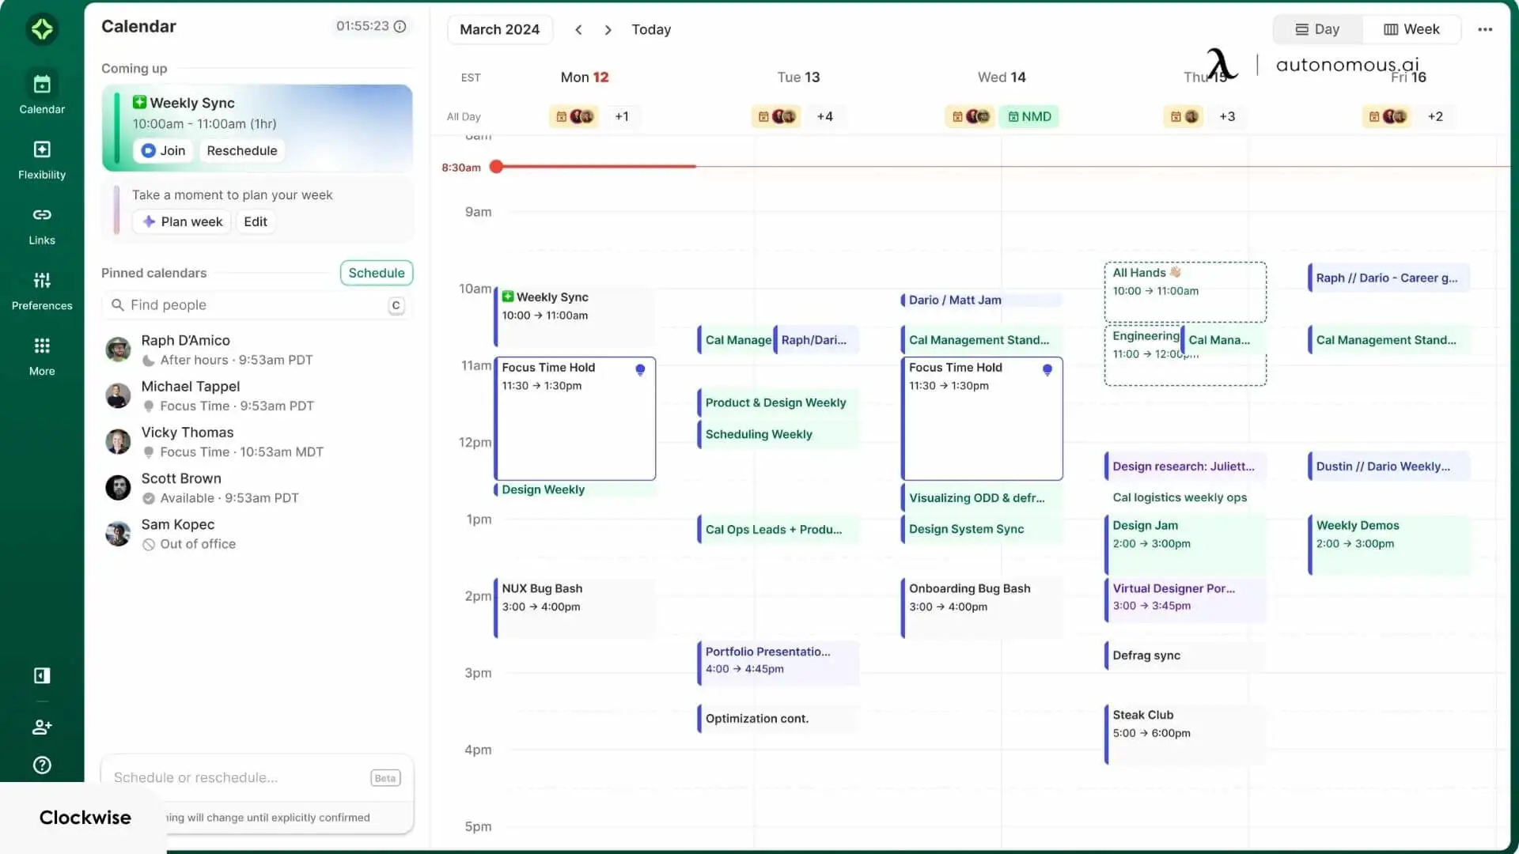Screen dimensions: 1519x854
Task: Click the lock icon on Monday's Focus Time Hold
Action: [641, 368]
